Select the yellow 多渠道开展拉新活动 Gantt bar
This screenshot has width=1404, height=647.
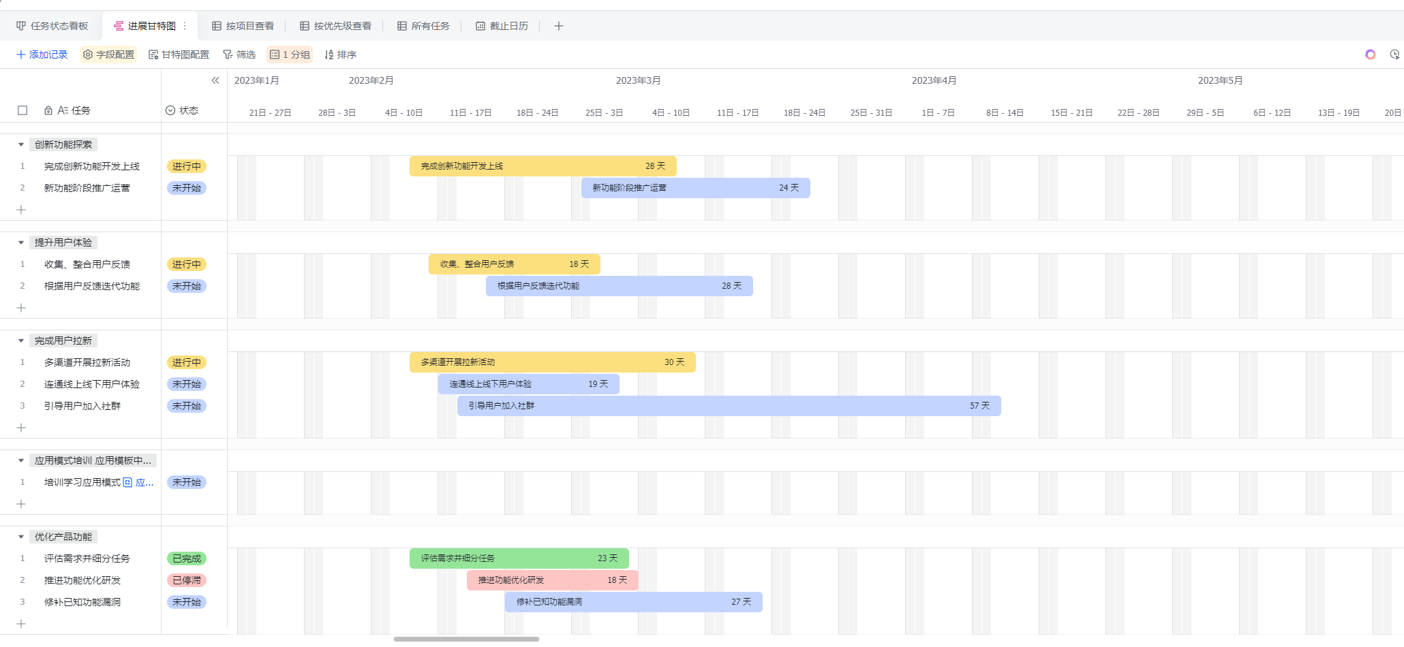click(x=552, y=362)
